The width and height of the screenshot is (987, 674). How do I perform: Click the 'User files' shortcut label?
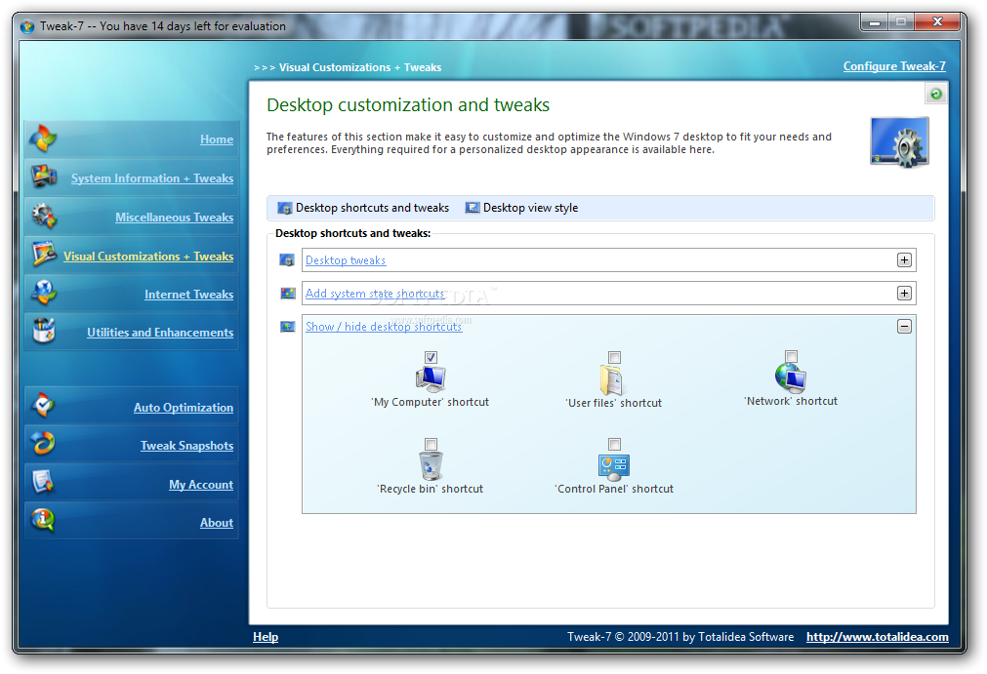[x=614, y=403]
